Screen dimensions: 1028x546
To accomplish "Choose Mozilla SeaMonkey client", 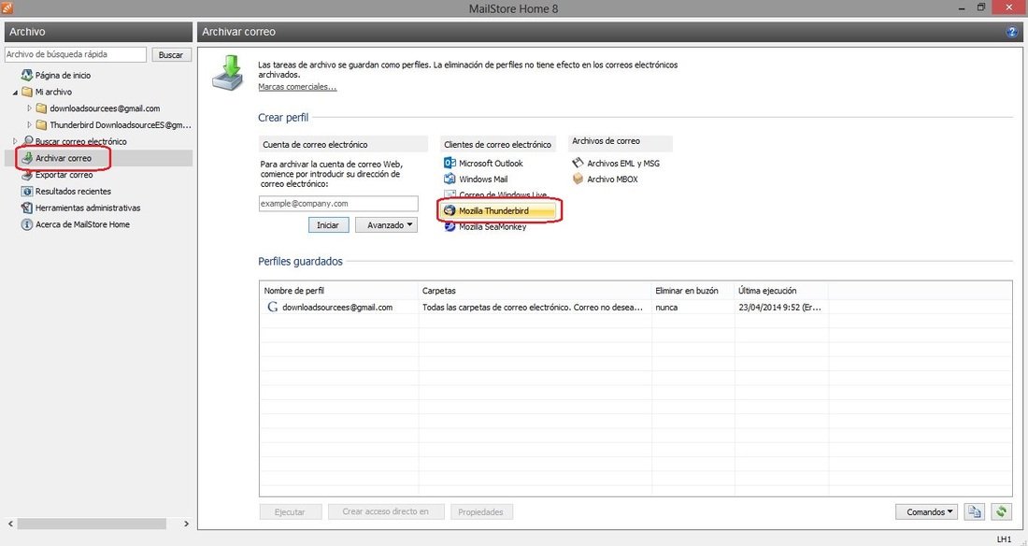I will (493, 227).
